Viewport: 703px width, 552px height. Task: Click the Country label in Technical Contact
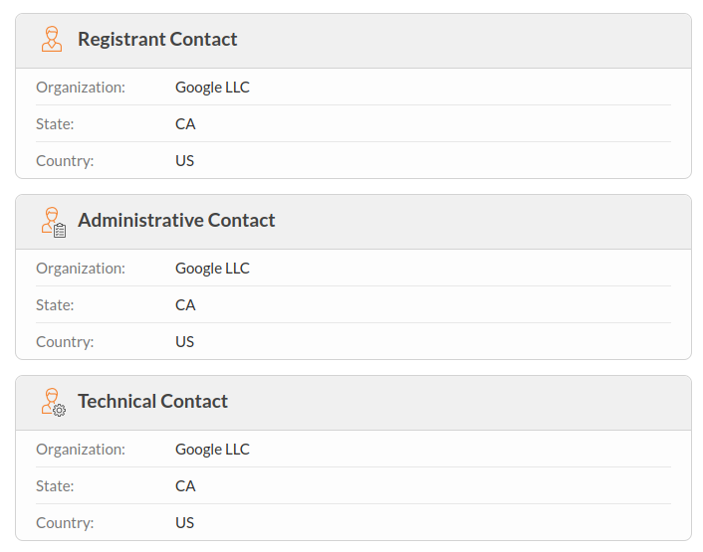65,523
